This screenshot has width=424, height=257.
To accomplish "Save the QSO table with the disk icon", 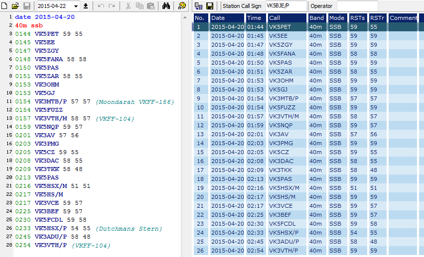I will 210,6.
